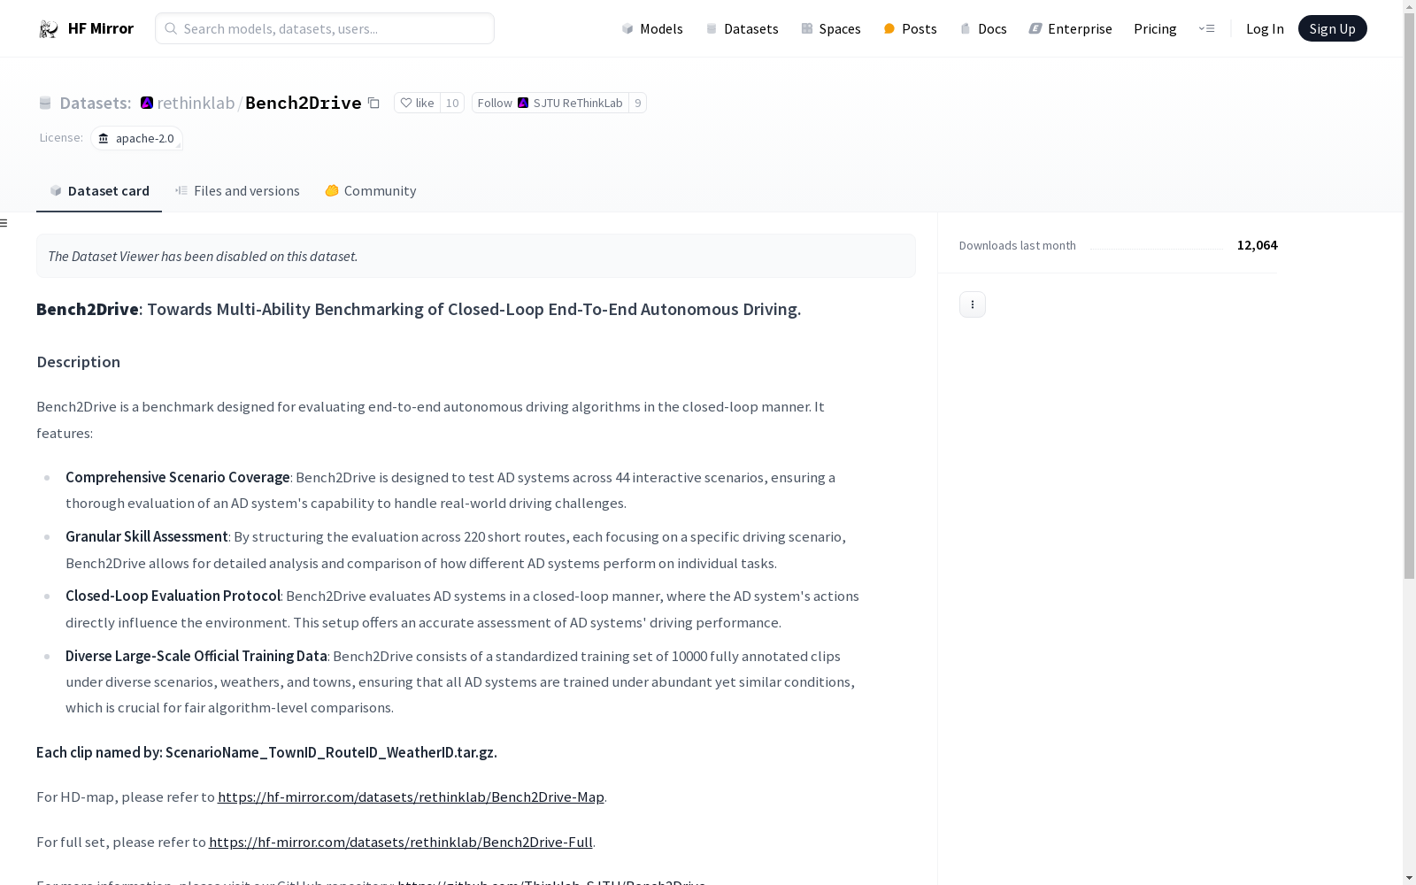The width and height of the screenshot is (1416, 885).
Task: Open the Docs section
Action: coord(983,28)
